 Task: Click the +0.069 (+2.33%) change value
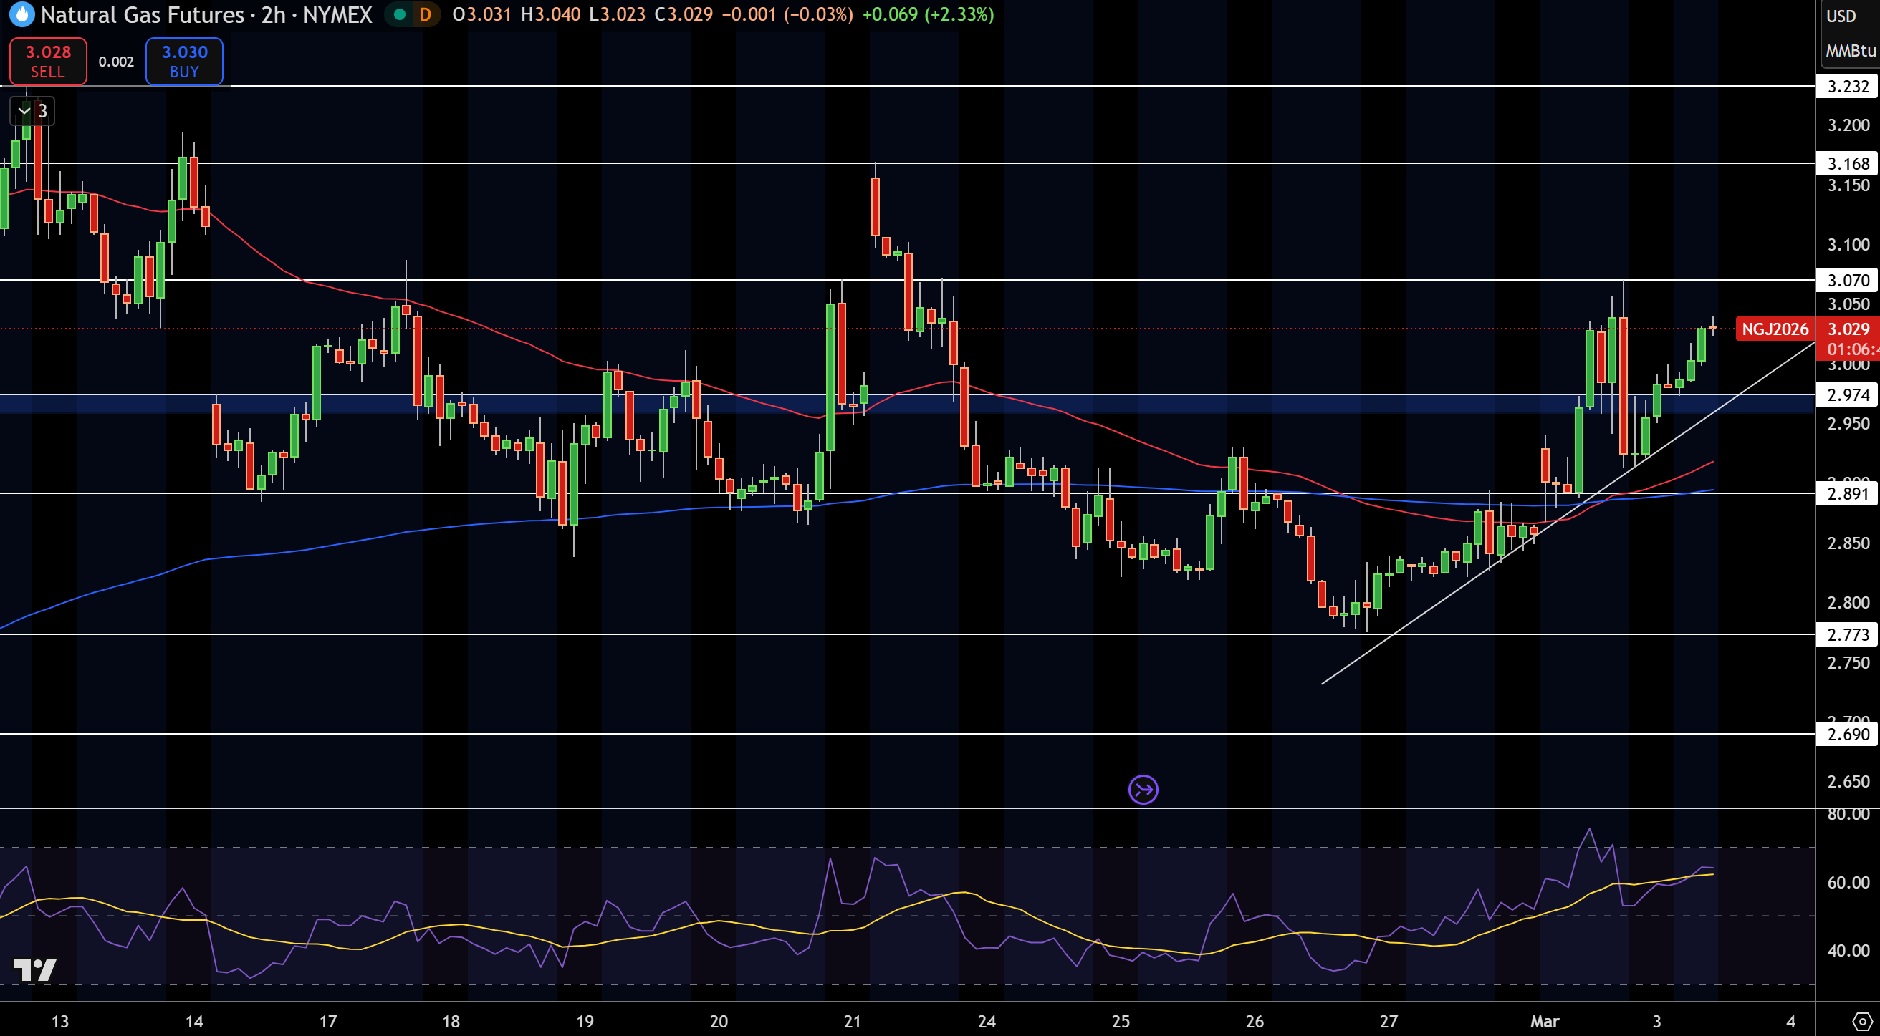(x=928, y=14)
